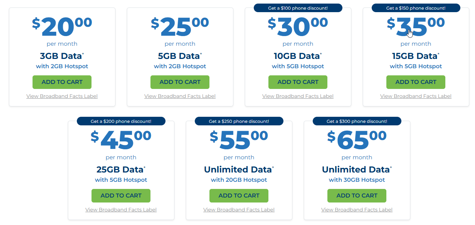Image resolution: width=475 pixels, height=225 pixels.
Task: Add the $25 5GB plan to cart
Action: [x=180, y=82]
